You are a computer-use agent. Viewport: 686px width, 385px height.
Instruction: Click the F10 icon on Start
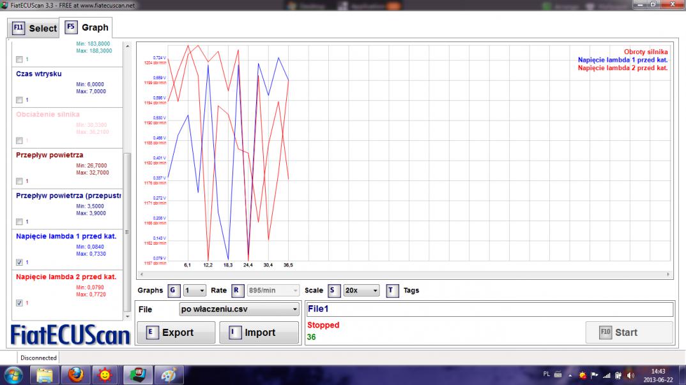pyautogui.click(x=605, y=333)
